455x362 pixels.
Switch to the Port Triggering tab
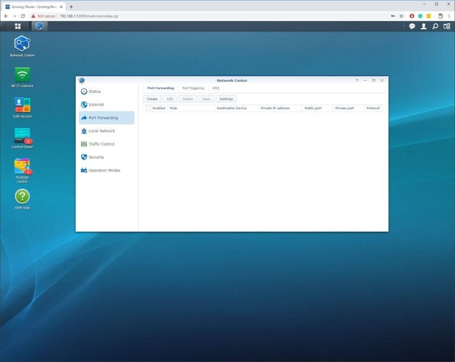192,88
